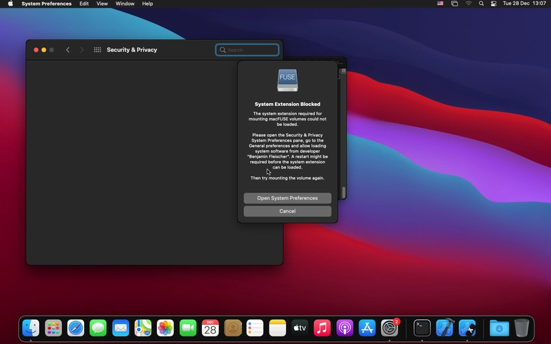Viewport: 551px width, 344px height.
Task: Open Mail from the Dock
Action: [121, 328]
